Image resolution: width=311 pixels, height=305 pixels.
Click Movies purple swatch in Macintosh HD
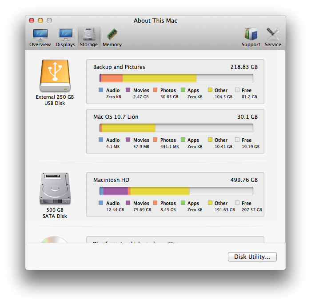(128, 203)
